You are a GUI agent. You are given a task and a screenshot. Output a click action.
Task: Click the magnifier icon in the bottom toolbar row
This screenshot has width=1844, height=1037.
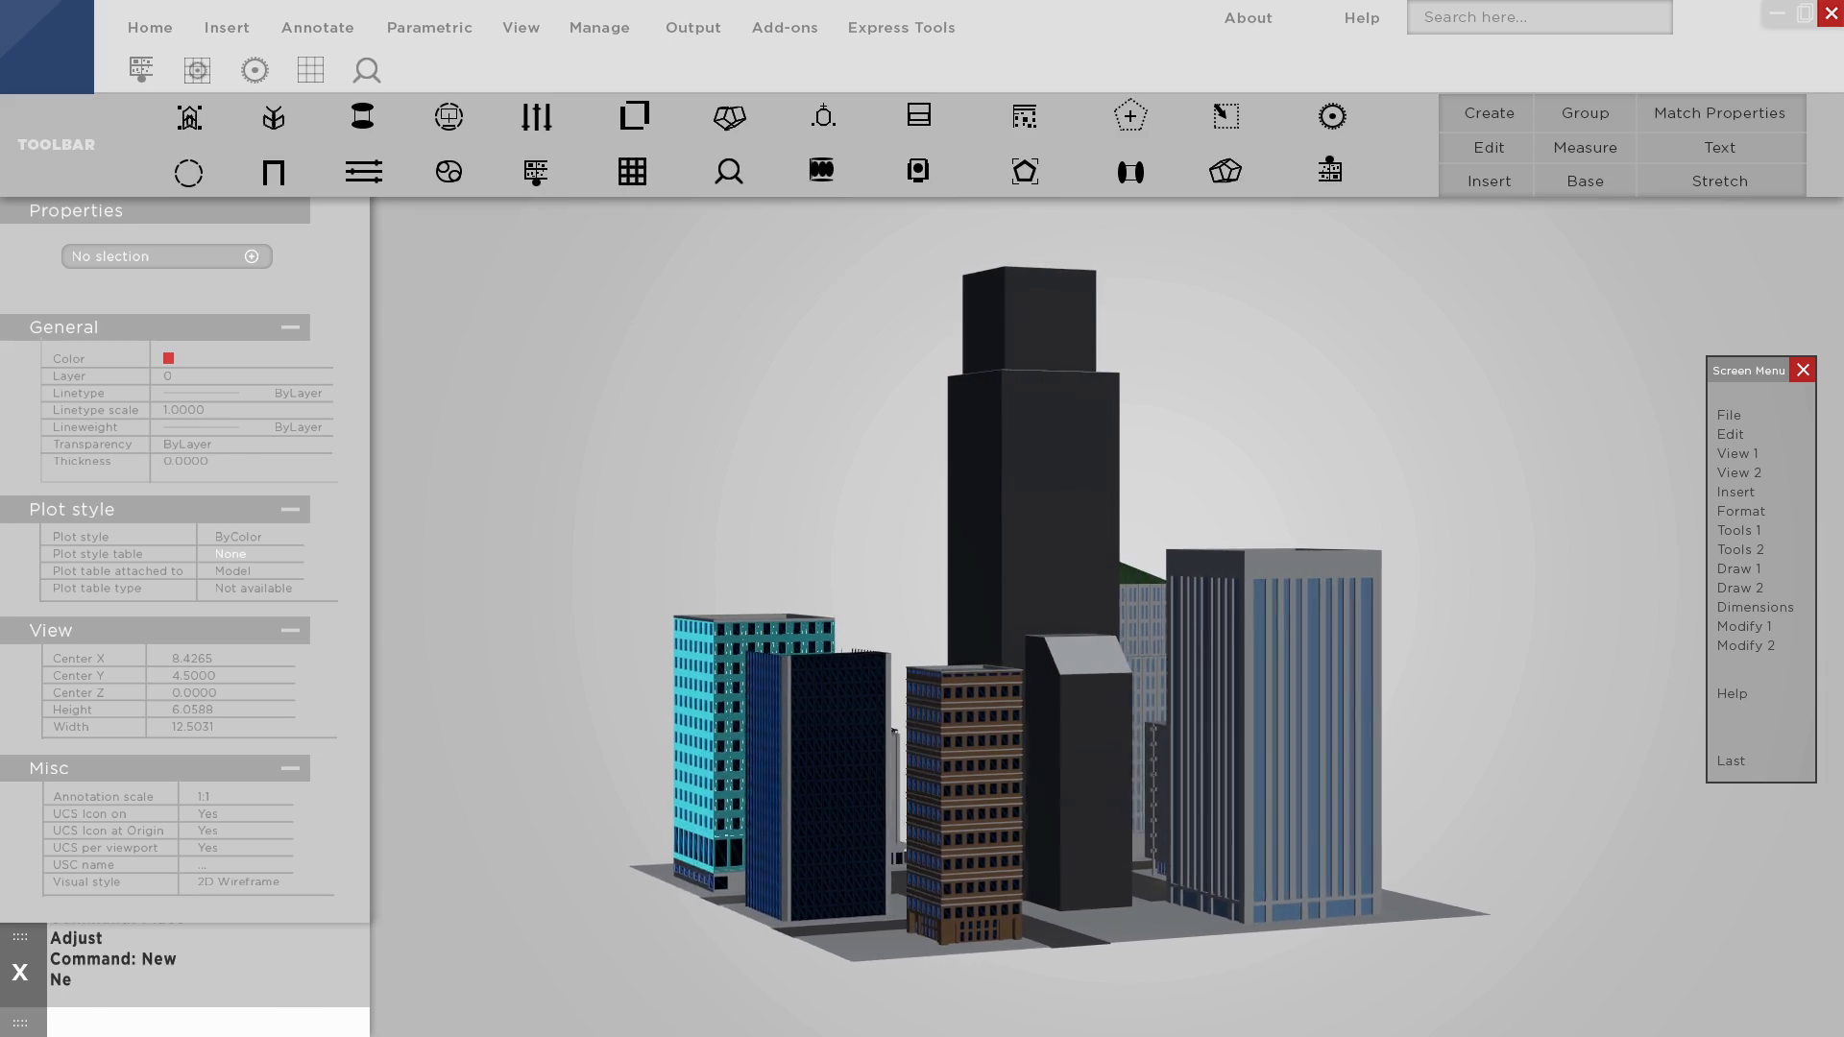(729, 172)
